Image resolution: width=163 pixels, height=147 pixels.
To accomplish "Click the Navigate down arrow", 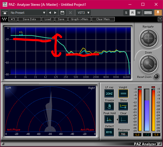I will pos(148,45).
